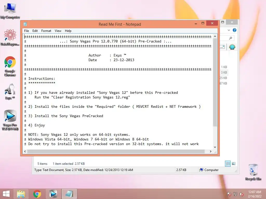Click the "5 items" Explorer status text
Screen dimensions: 266x199
tap(42, 164)
